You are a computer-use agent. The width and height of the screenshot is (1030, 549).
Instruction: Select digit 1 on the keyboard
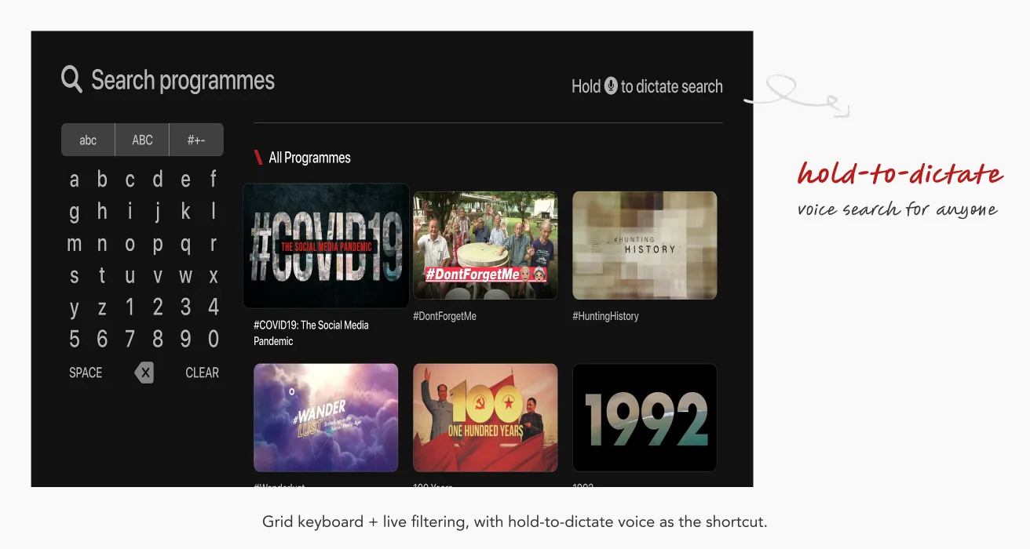coord(130,307)
